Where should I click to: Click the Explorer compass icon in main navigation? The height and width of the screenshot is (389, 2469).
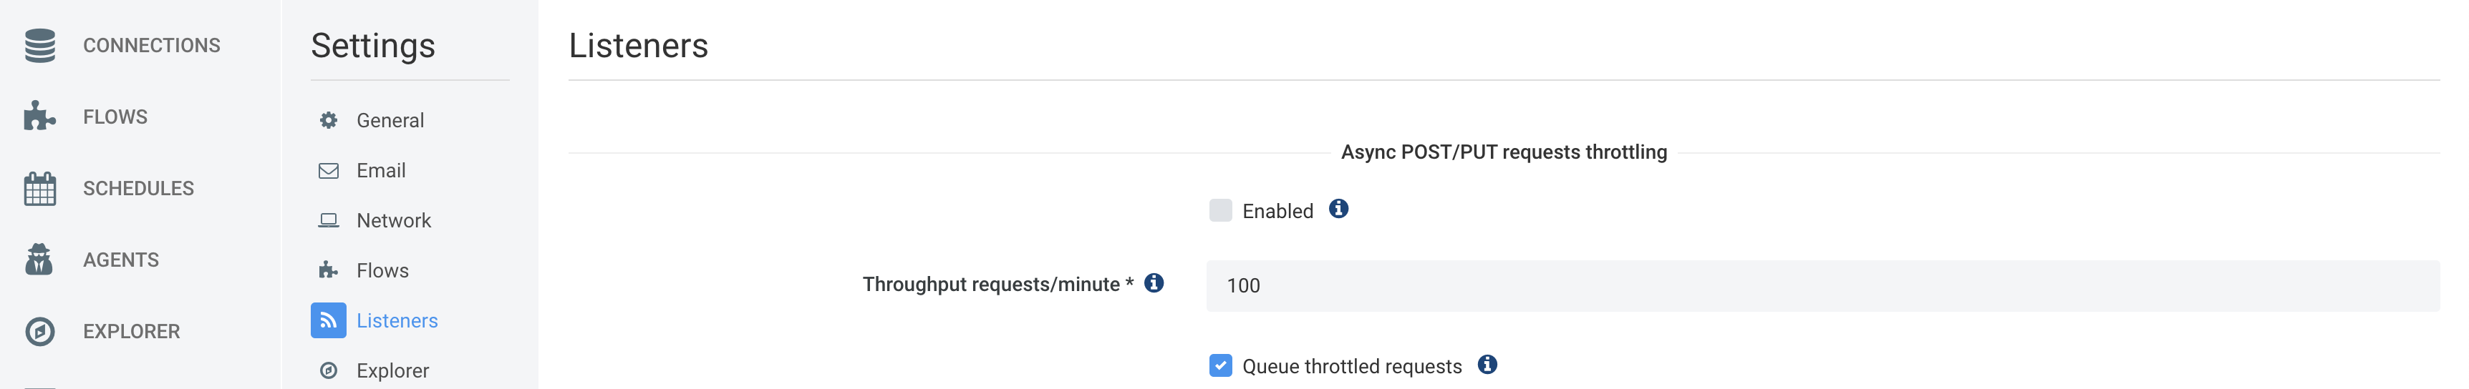click(40, 330)
